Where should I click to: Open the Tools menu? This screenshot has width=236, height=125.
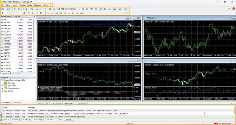[29, 5]
